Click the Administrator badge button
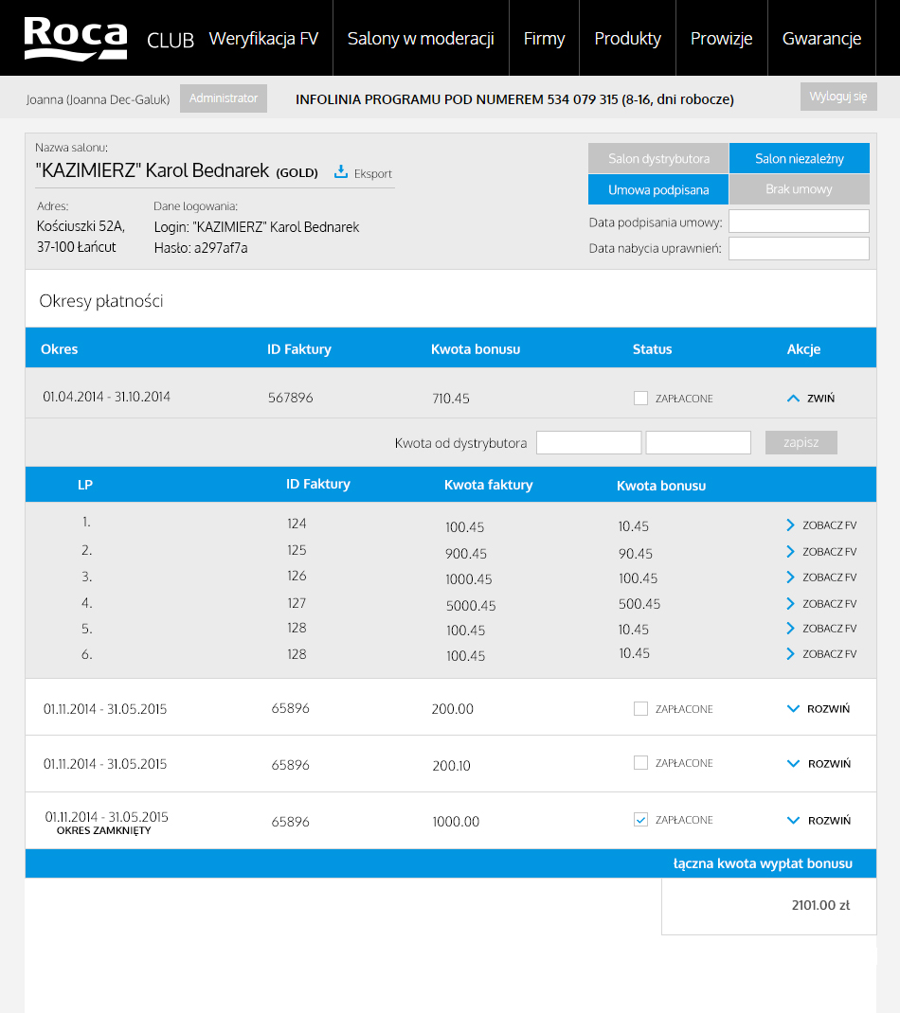Screen dimensions: 900x1013 click(224, 98)
